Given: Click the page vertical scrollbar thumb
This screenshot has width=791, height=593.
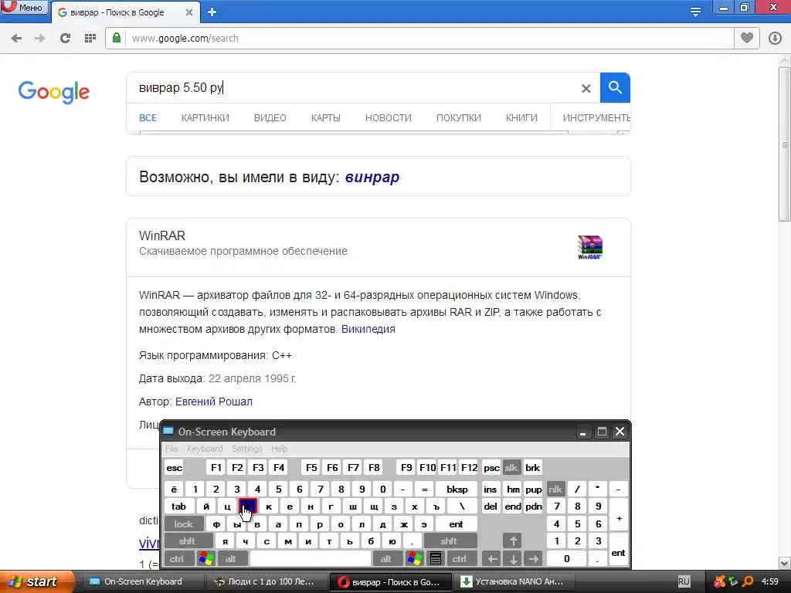Looking at the screenshot, I should point(785,143).
